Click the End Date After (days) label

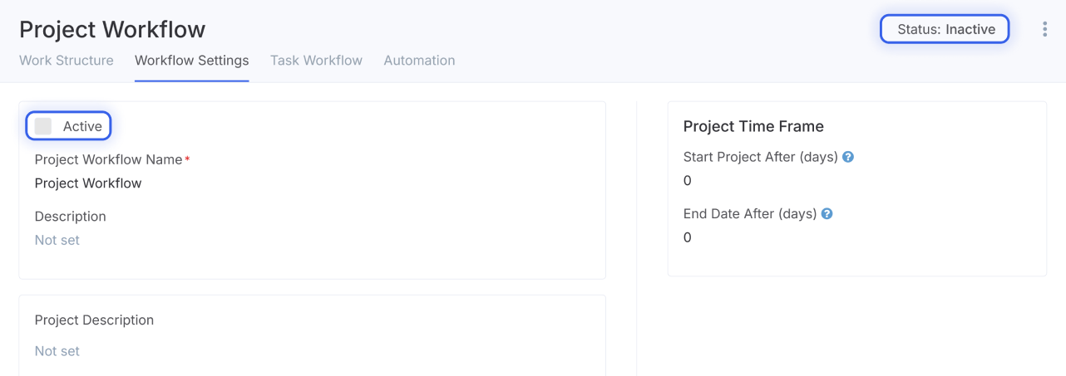[x=750, y=213]
